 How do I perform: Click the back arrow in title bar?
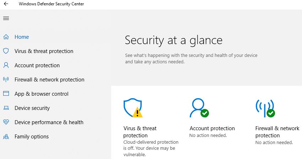6,4
